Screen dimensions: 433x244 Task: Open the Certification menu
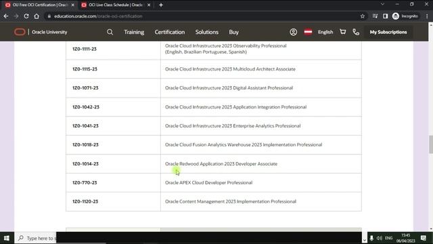(170, 32)
